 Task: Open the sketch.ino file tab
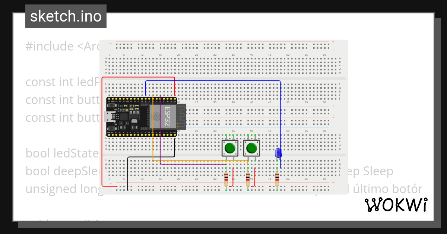[x=66, y=16]
